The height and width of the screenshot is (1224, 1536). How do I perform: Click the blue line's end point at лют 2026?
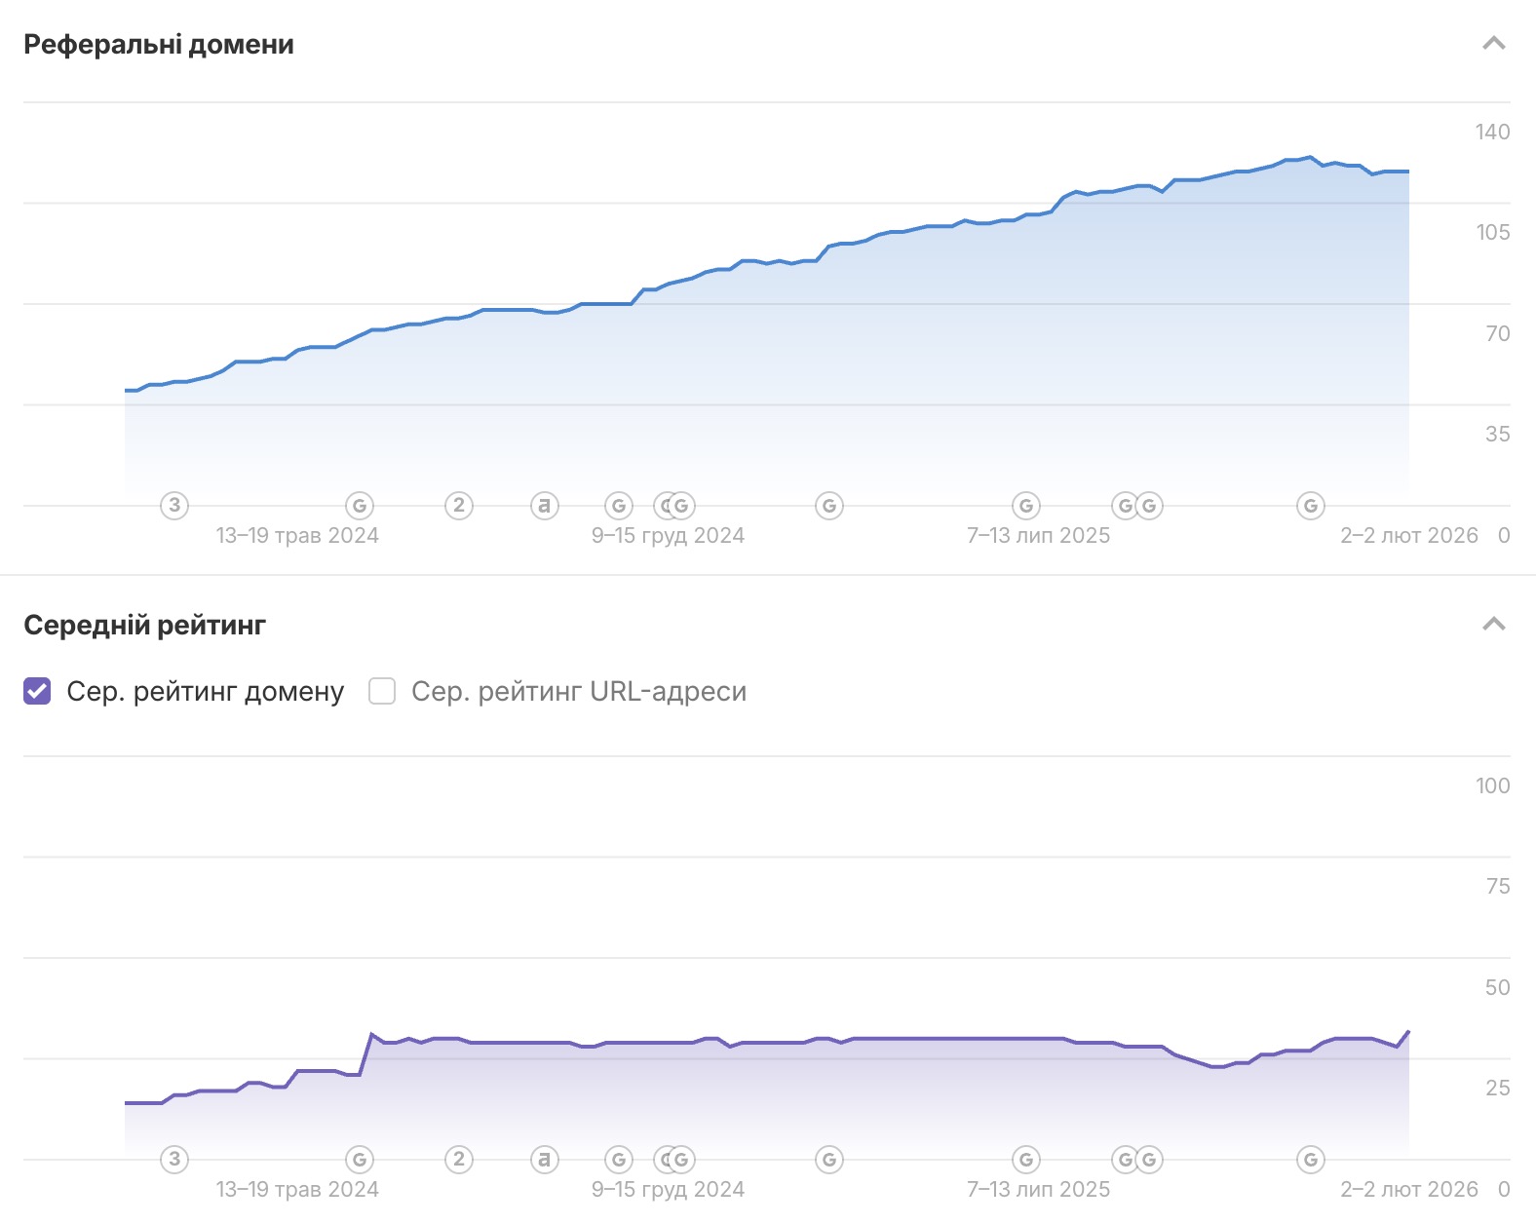[x=1408, y=172]
